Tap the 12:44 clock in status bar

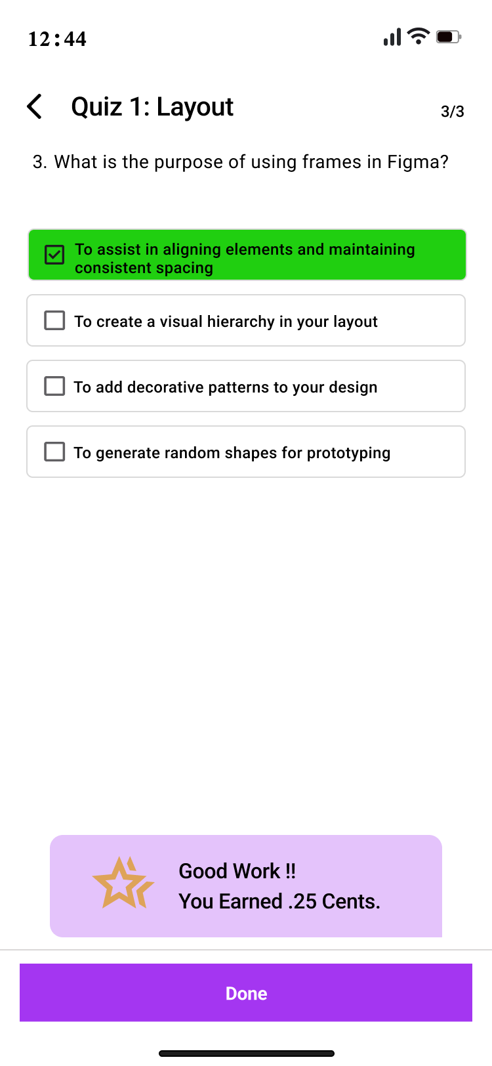click(x=57, y=39)
